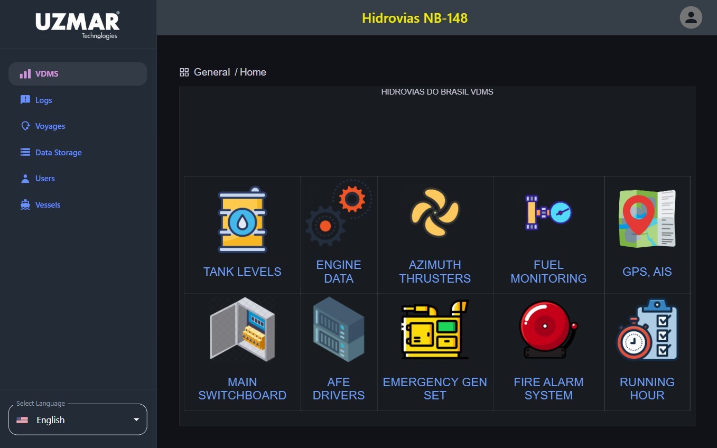Go to Logs in the sidebar

43,100
